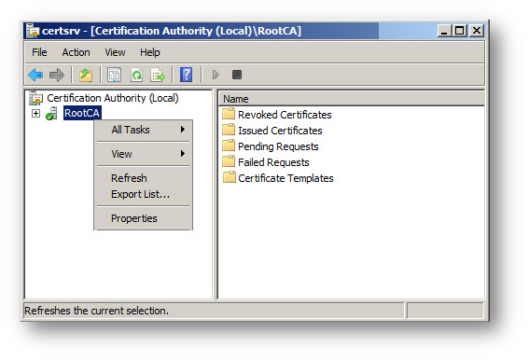
Task: Open the File menu
Action: pos(39,52)
